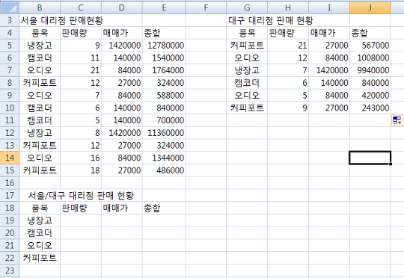404x278 pixels.
Task: Select column G header
Action: [247, 7]
